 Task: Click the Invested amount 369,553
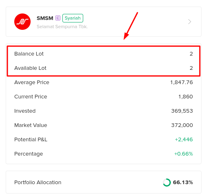182,111
